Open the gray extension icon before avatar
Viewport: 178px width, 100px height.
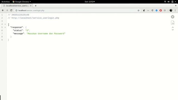click(x=165, y=11)
